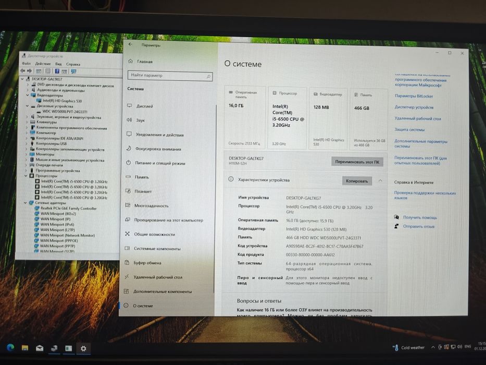Image resolution: width=486 pixels, height=365 pixels.
Task: Click Forward arrow in Device Manager toolbar
Action: click(30, 71)
